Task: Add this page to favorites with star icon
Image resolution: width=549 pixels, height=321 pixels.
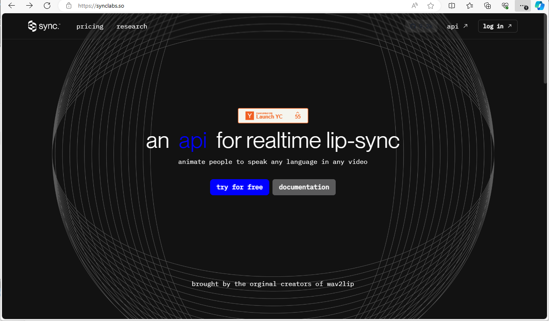Action: tap(431, 6)
